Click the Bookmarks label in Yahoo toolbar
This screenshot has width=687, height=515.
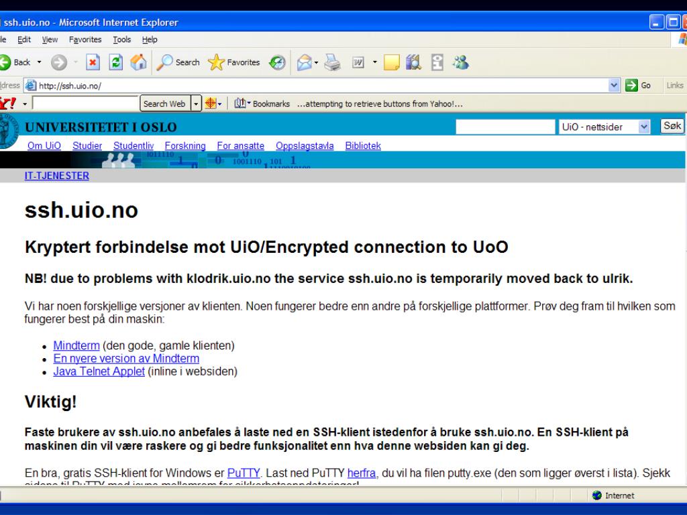tap(271, 104)
